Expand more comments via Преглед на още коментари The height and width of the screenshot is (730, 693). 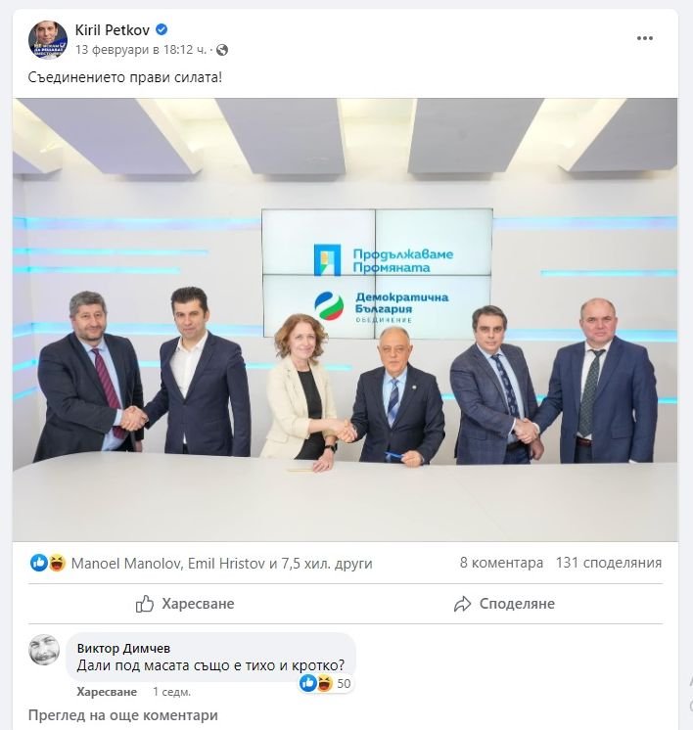123,715
